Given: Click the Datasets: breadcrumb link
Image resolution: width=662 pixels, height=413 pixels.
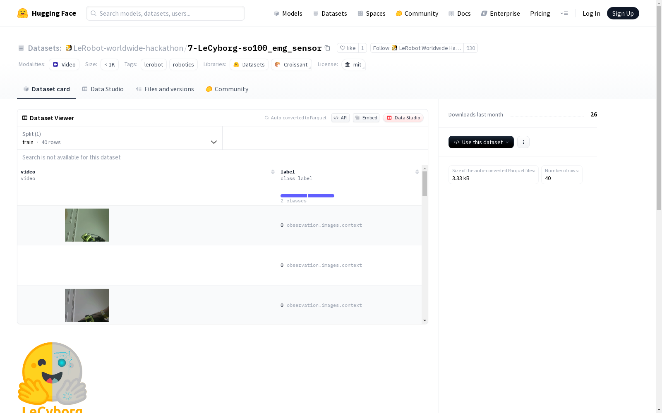Looking at the screenshot, I should (x=45, y=48).
